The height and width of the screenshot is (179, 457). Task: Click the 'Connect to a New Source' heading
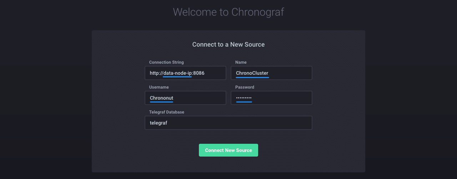coord(228,44)
